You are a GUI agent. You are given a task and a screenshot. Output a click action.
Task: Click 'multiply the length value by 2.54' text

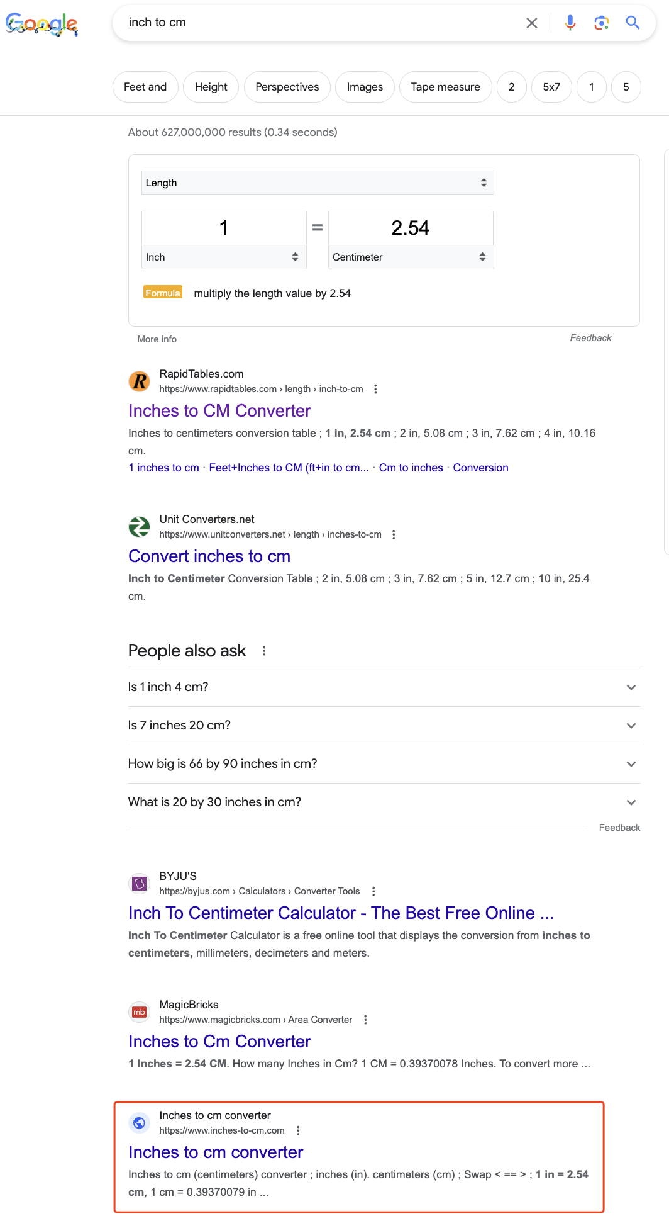[272, 293]
